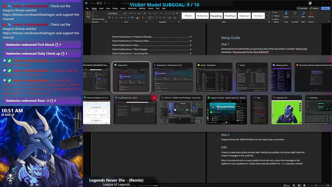This screenshot has height=187, width=332.
Task: Switch to the Layout tab
Action: (123, 8)
